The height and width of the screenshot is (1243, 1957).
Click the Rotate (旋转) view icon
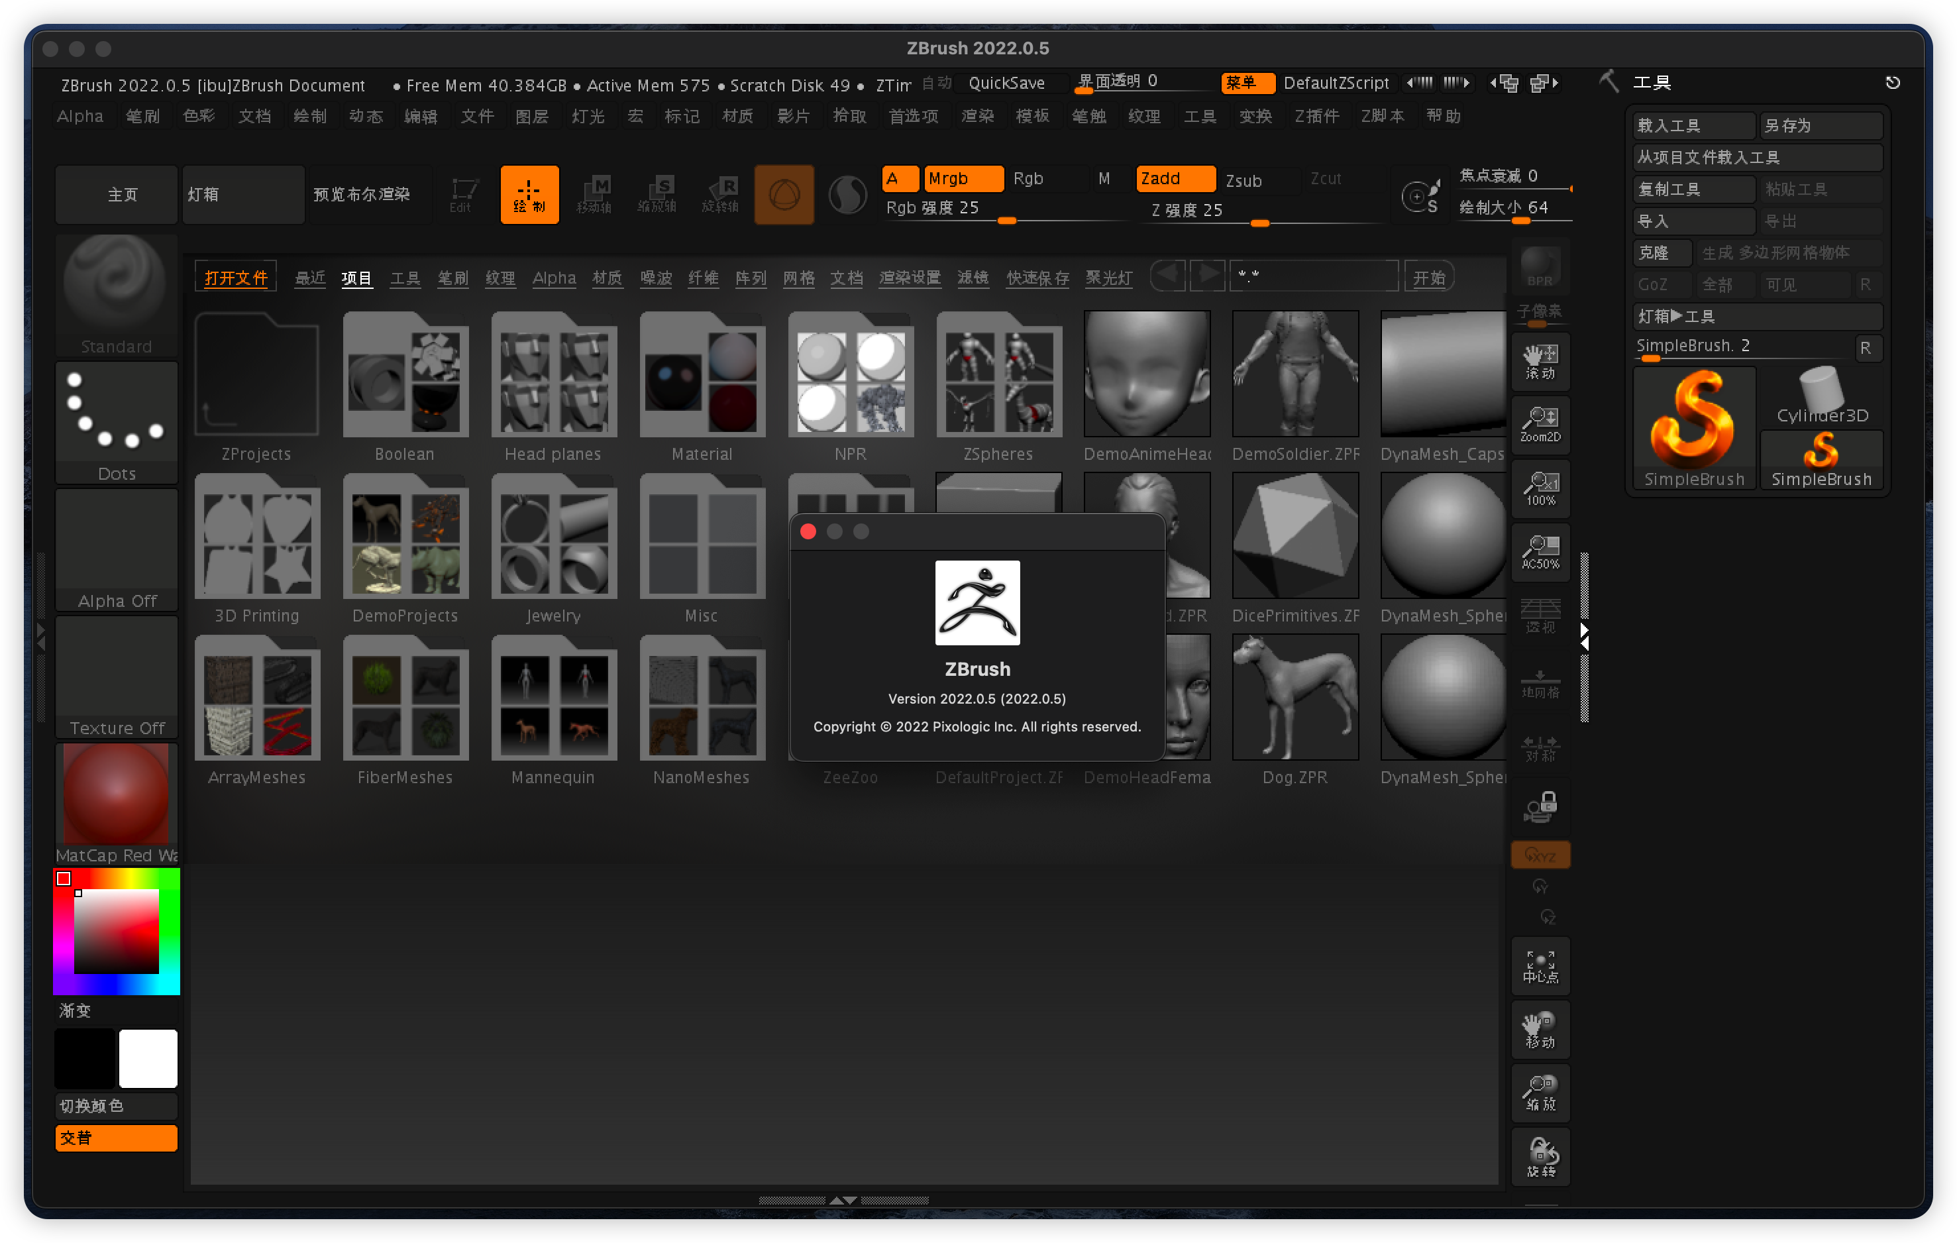[1540, 1157]
